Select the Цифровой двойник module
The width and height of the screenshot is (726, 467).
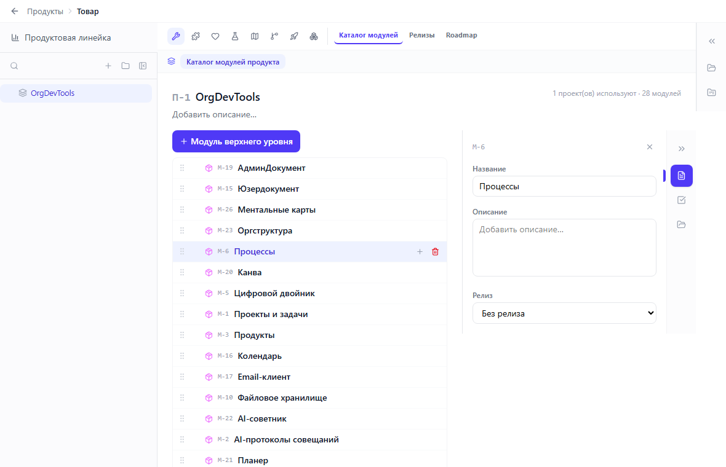(x=309, y=293)
